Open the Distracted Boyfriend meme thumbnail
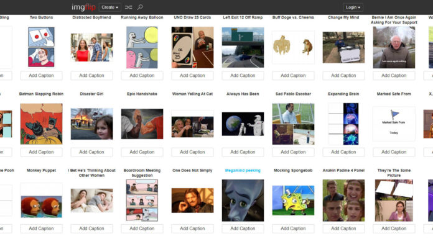 [91, 47]
